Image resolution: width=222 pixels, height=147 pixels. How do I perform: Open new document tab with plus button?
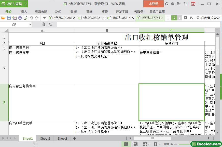(168, 18)
